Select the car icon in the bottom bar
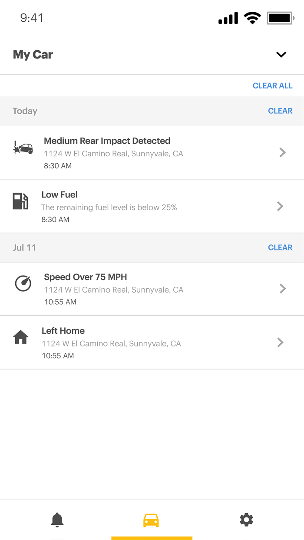 point(150,520)
